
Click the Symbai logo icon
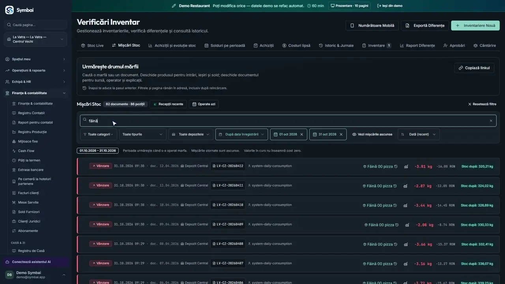coord(9,10)
